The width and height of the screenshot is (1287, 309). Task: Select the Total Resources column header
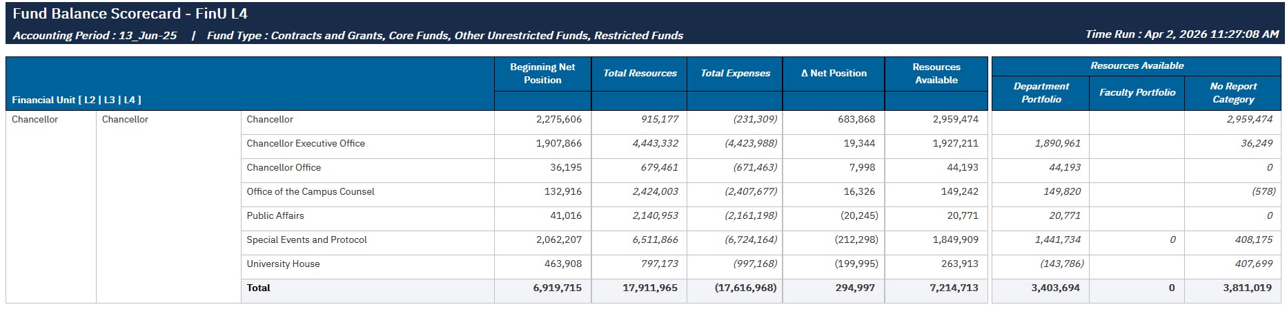[640, 74]
